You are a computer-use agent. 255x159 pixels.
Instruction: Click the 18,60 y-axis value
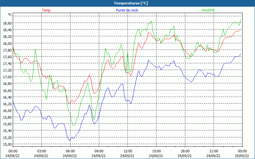(7, 23)
